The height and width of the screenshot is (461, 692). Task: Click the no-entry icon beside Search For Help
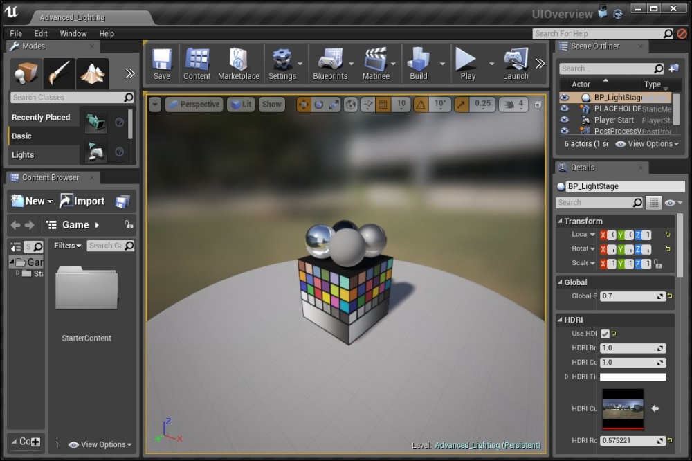682,33
